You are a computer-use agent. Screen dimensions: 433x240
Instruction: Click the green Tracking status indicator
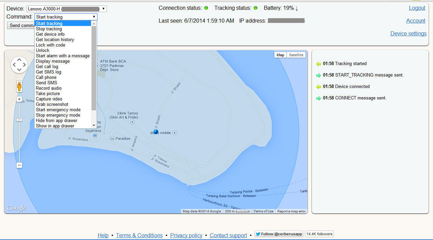(x=255, y=8)
